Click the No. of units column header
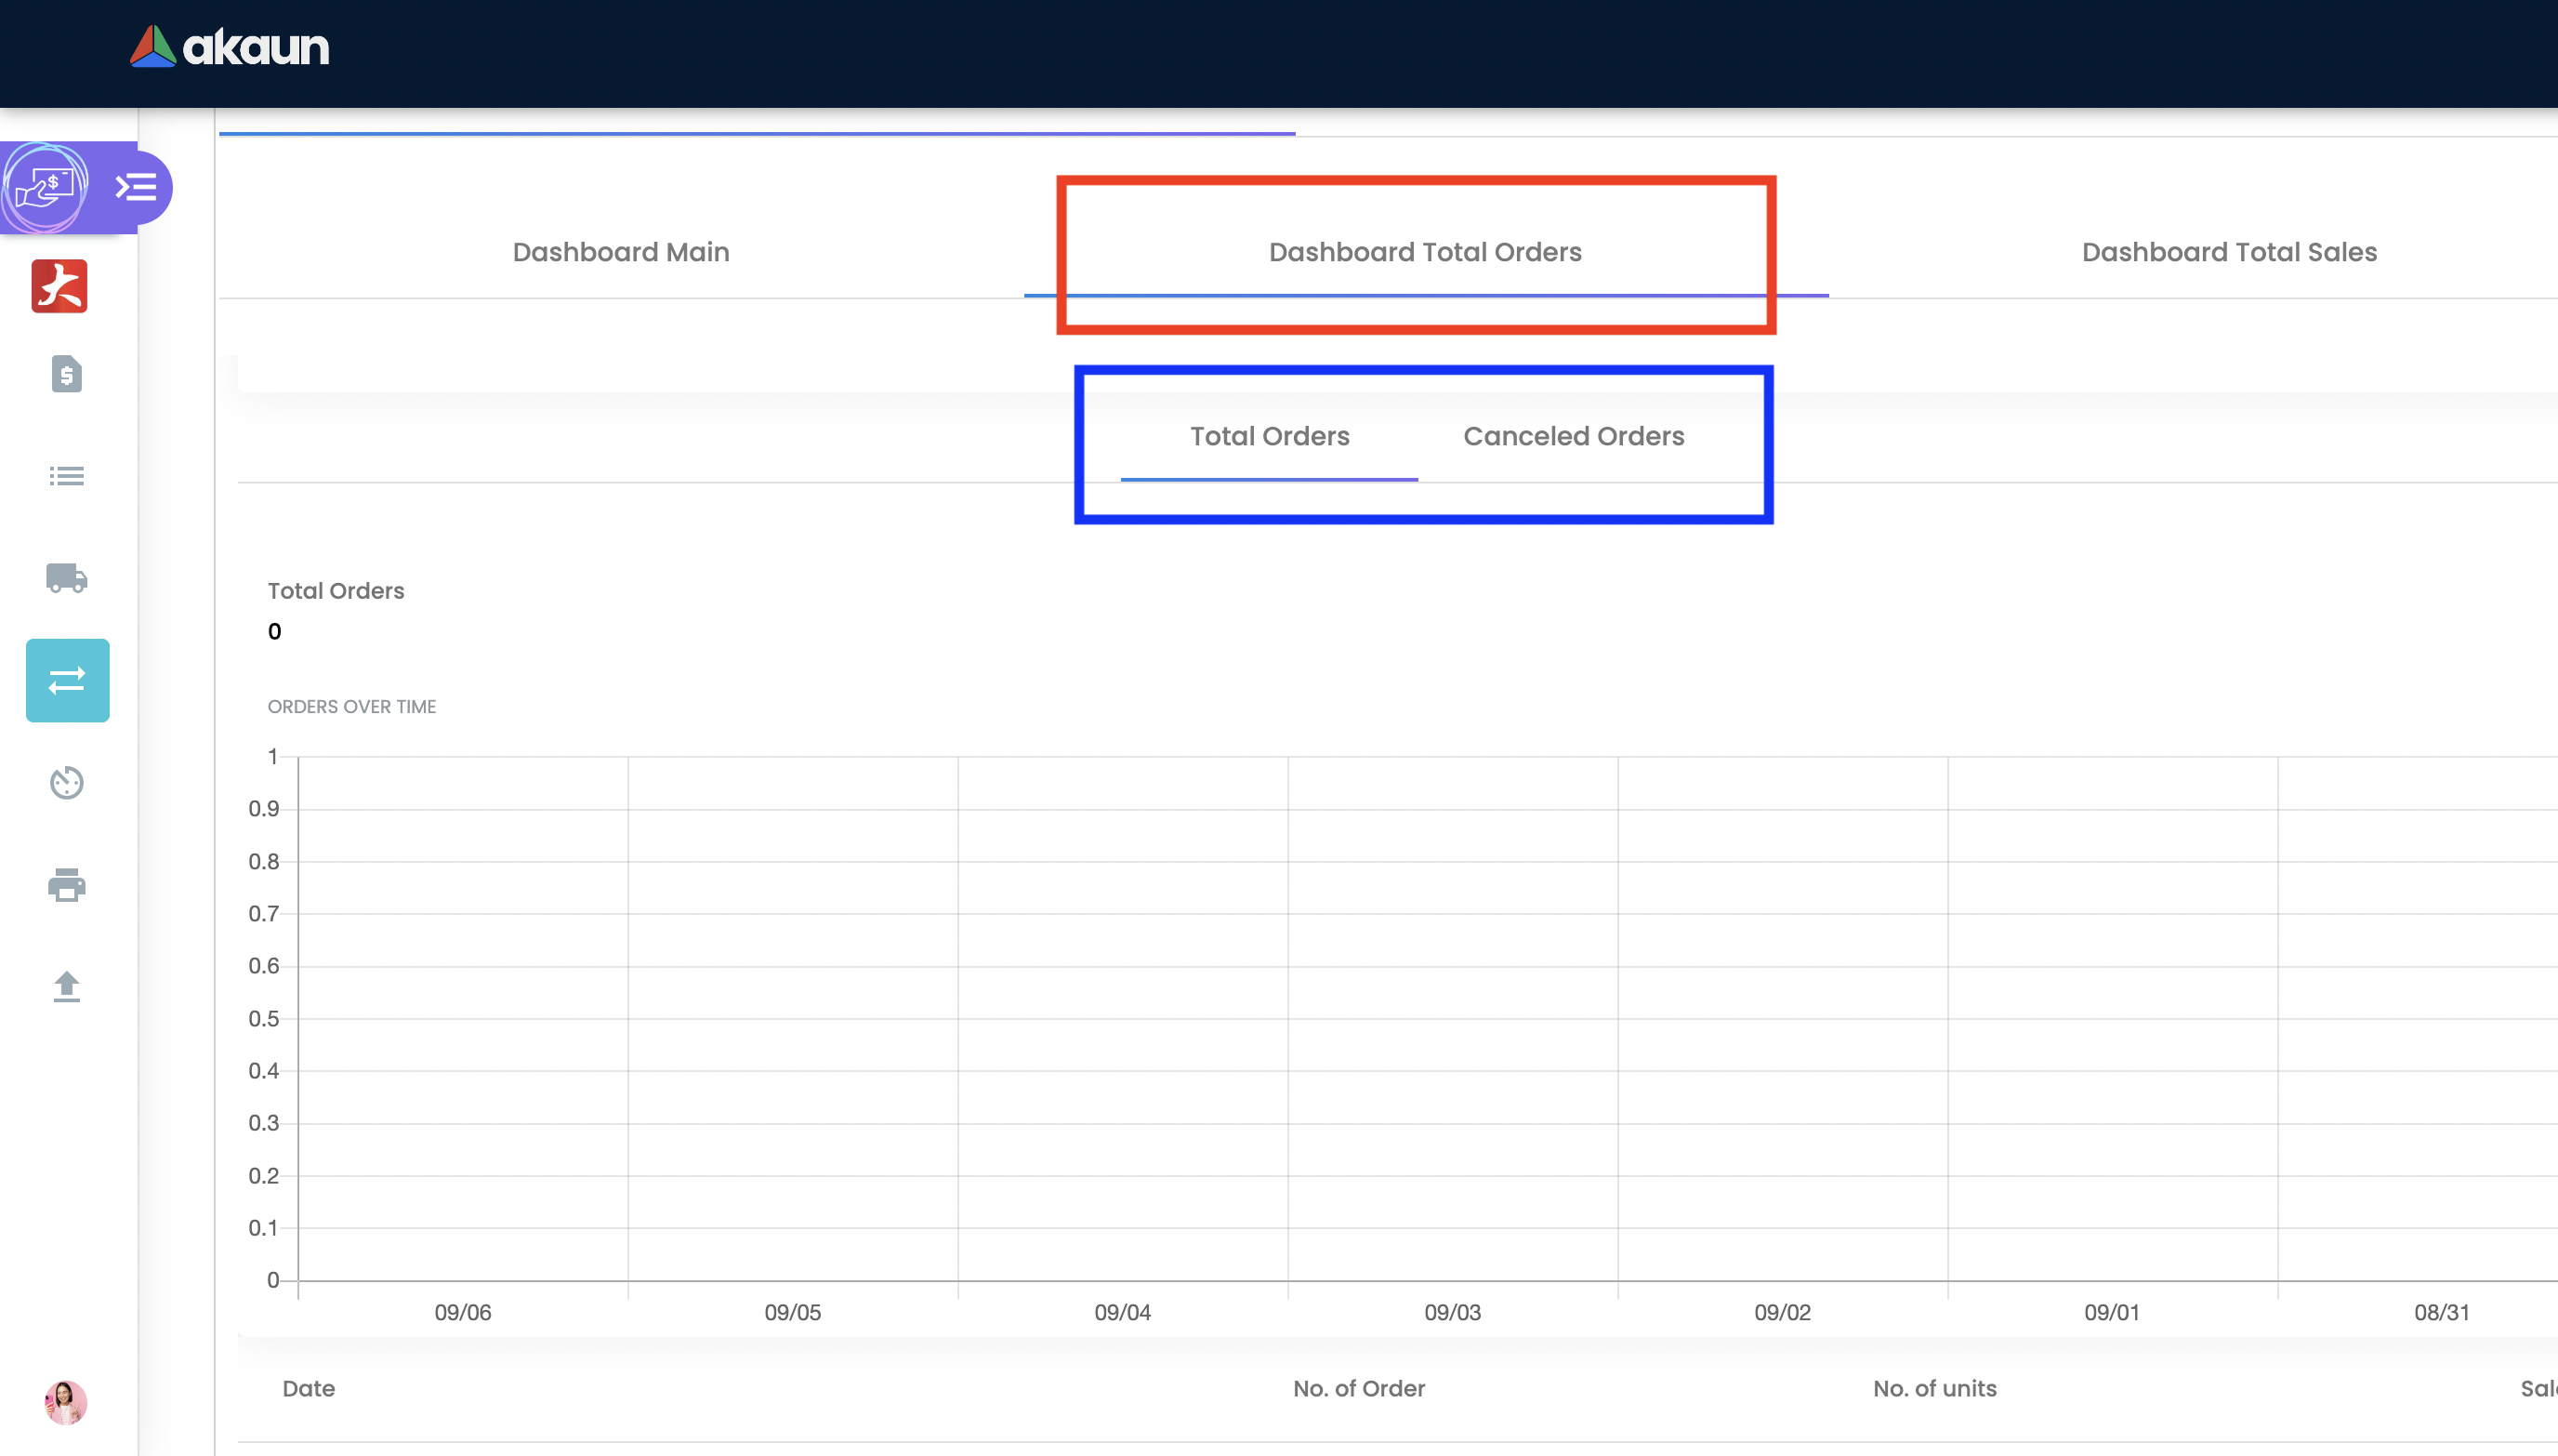The image size is (2558, 1456). click(1934, 1388)
